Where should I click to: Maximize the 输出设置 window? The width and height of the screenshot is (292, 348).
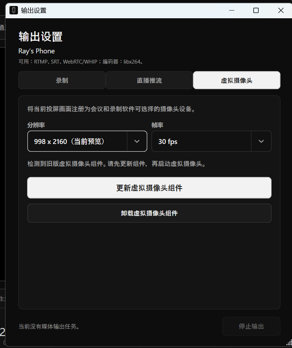tap(256, 11)
